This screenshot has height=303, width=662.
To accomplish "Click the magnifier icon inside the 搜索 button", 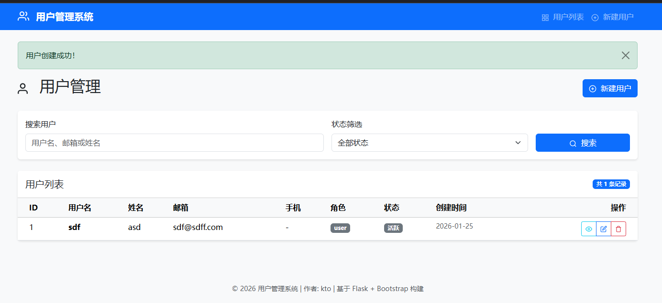I will click(x=572, y=143).
